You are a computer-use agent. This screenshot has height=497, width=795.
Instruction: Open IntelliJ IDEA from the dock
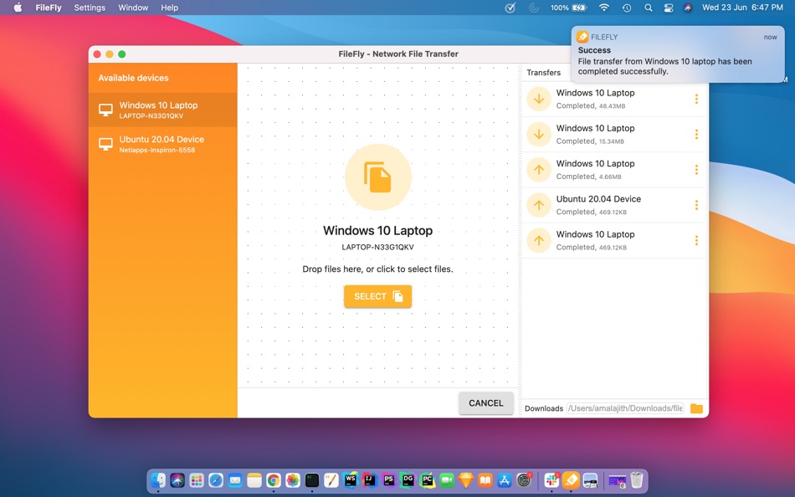tap(370, 479)
